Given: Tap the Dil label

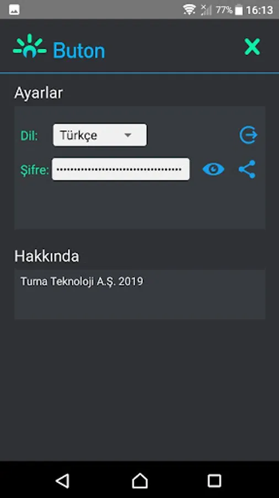Looking at the screenshot, I should 29,136.
